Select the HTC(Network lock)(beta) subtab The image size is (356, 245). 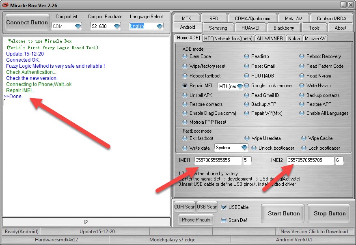click(228, 39)
